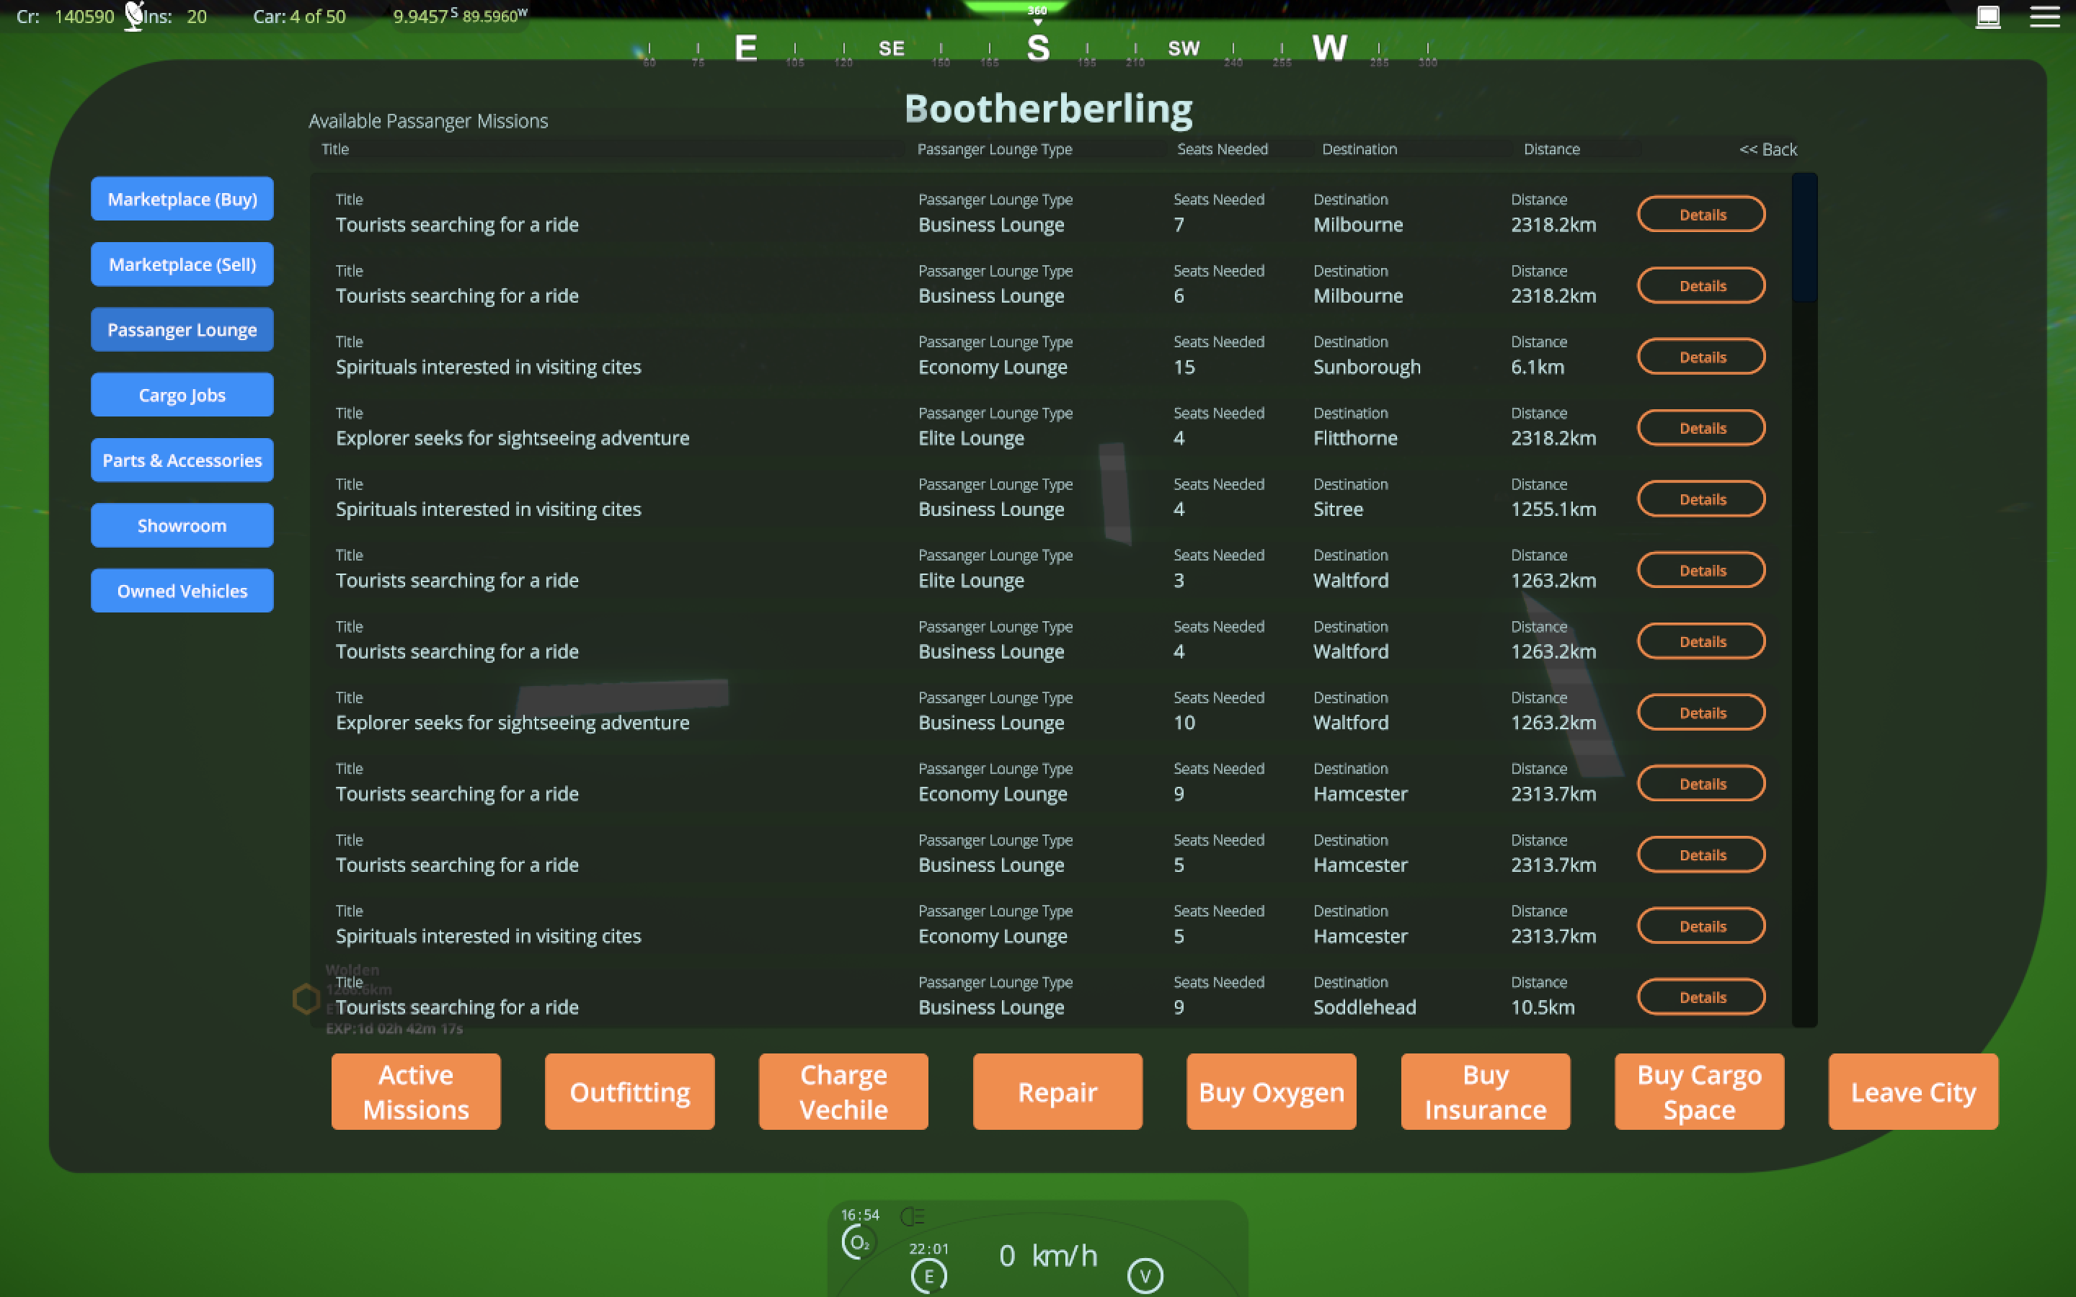Click the Buy Oxygen button
This screenshot has width=2076, height=1297.
1271,1091
